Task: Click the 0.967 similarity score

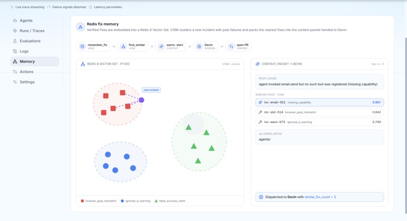Action: [376, 102]
